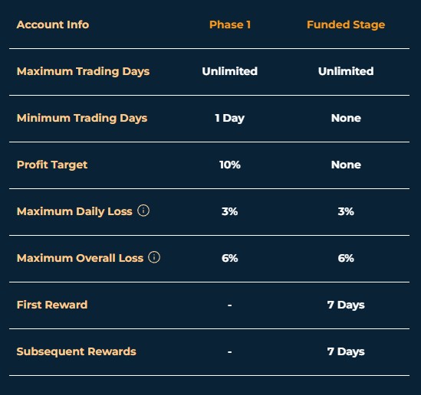Select the First Reward row label
Viewport: 421px width, 395px height.
click(52, 305)
